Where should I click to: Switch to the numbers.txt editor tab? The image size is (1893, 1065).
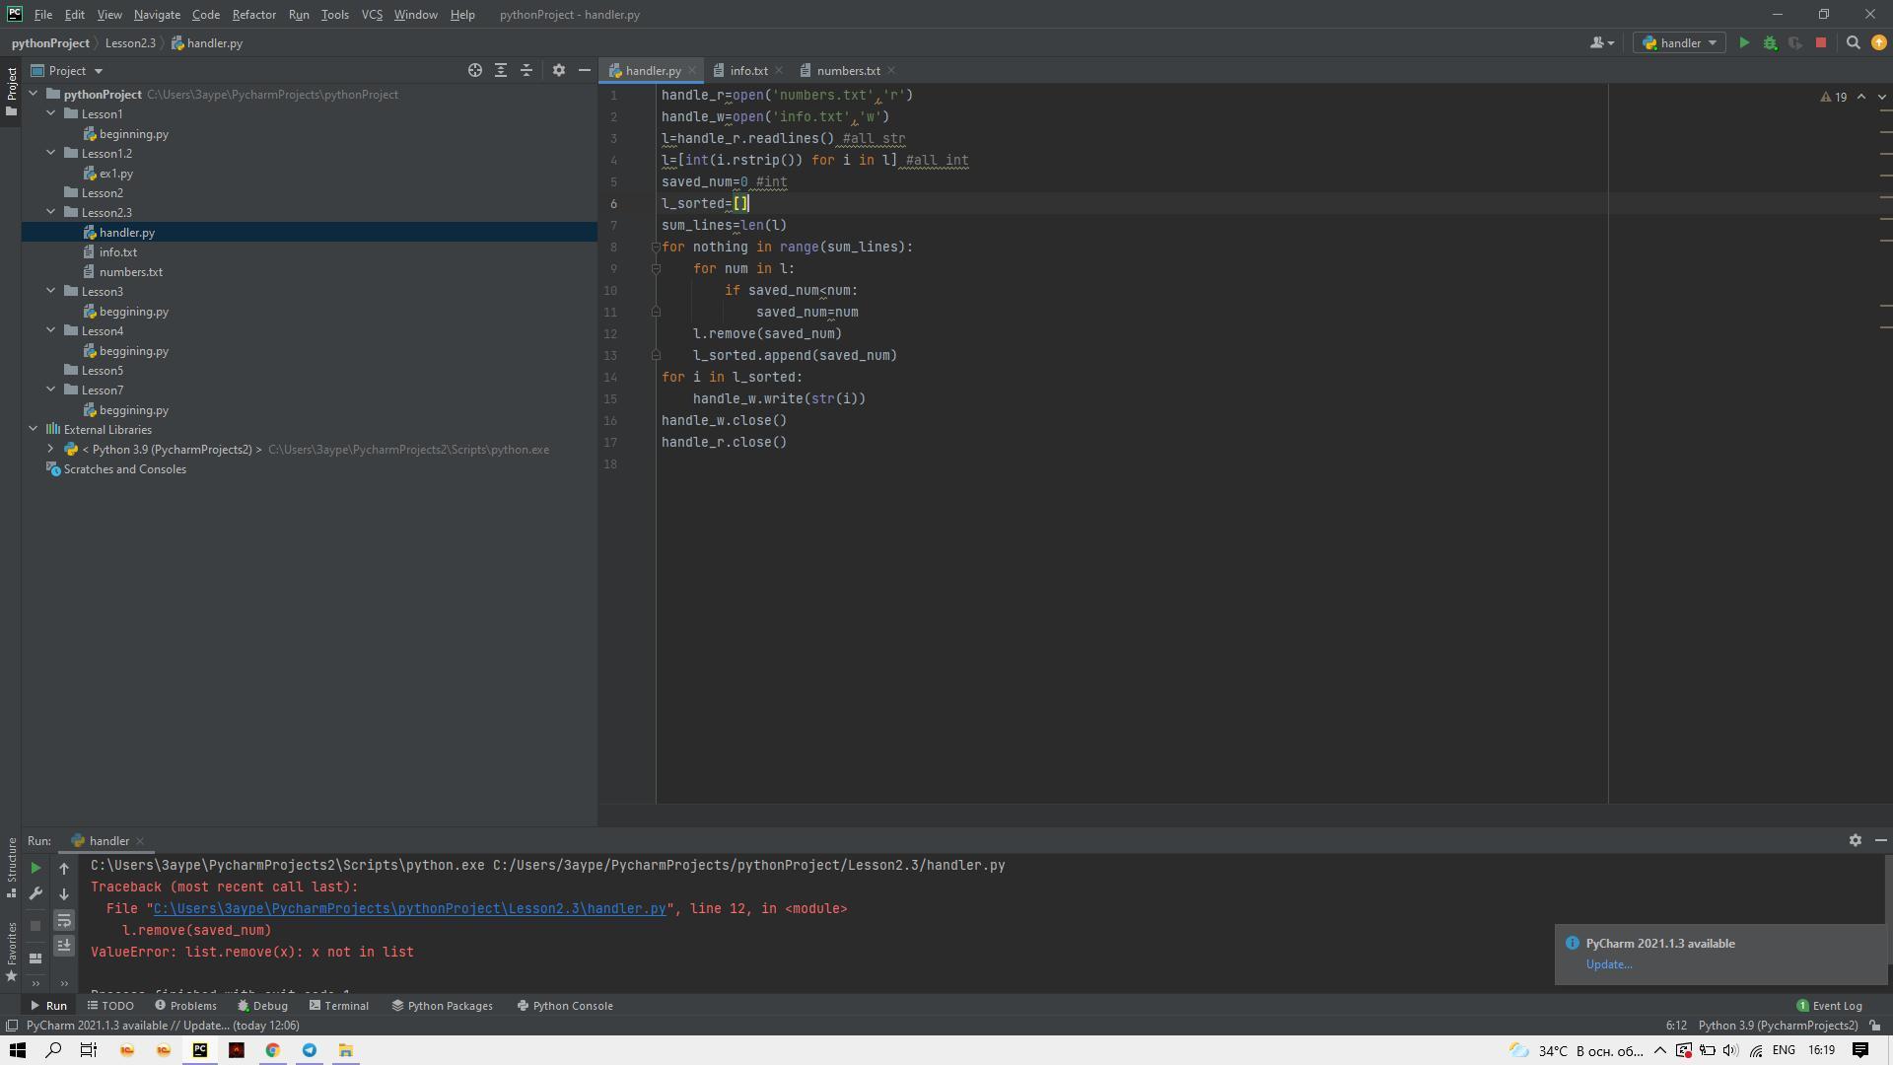pyautogui.click(x=848, y=71)
